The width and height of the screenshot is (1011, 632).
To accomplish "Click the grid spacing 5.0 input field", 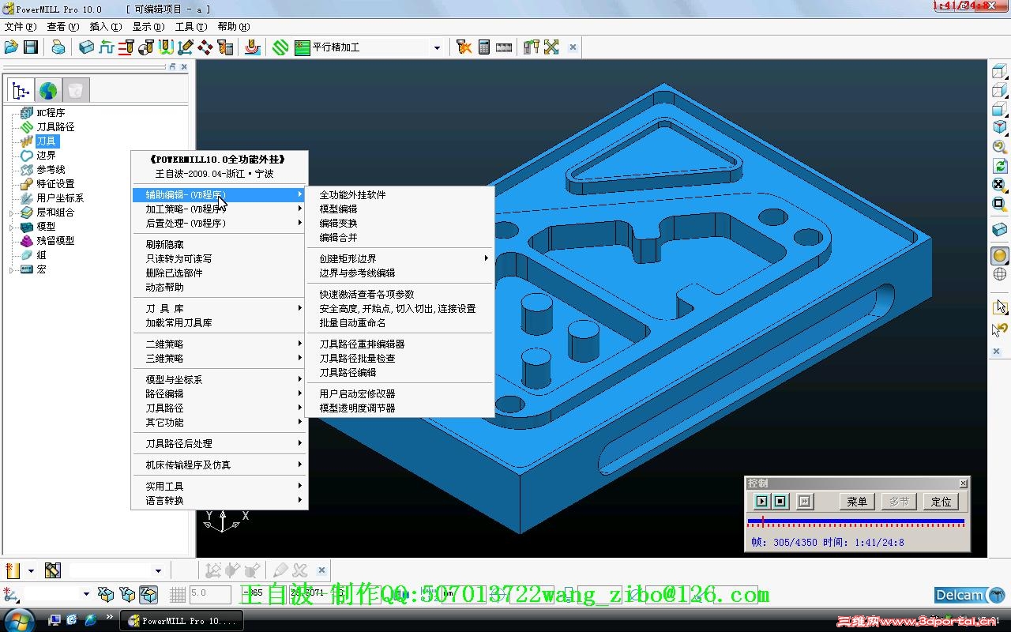I will 210,594.
